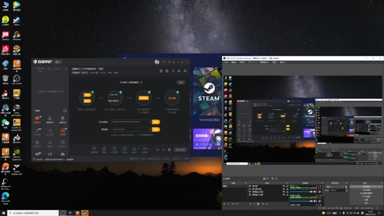Open the View menu in OBS
The height and width of the screenshot is (216, 384).
coord(242,62)
